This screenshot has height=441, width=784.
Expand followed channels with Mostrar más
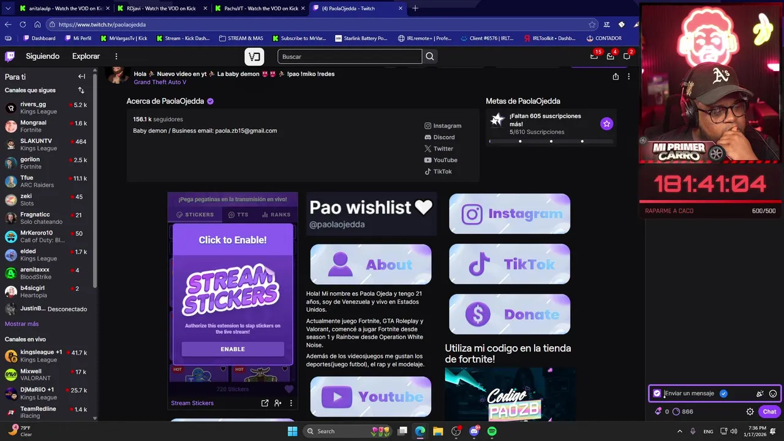point(21,324)
